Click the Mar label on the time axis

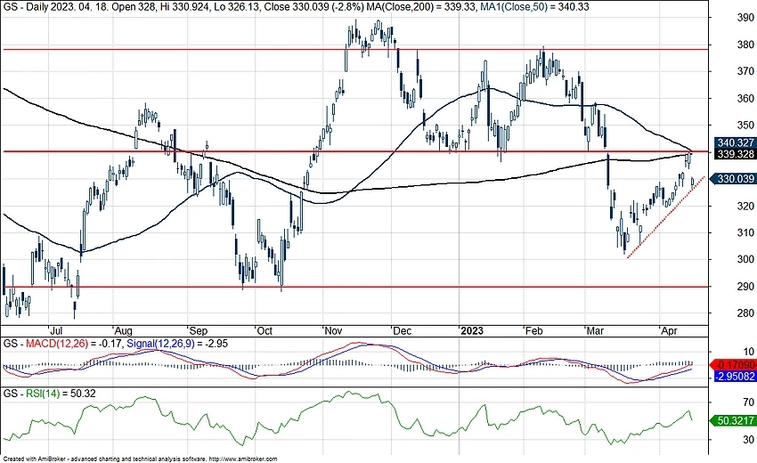[595, 331]
